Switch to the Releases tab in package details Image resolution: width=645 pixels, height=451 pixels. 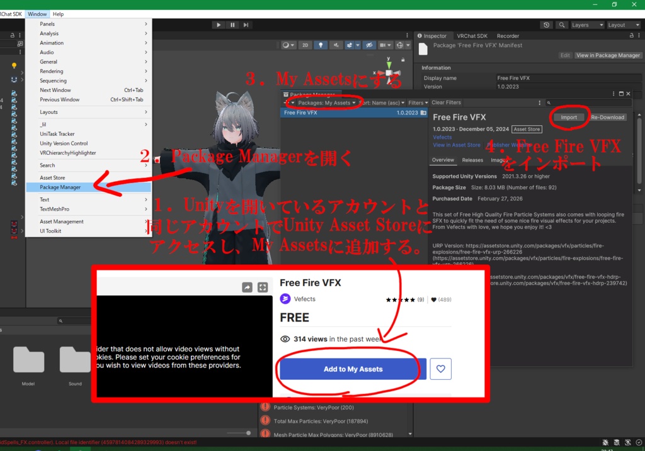point(472,160)
